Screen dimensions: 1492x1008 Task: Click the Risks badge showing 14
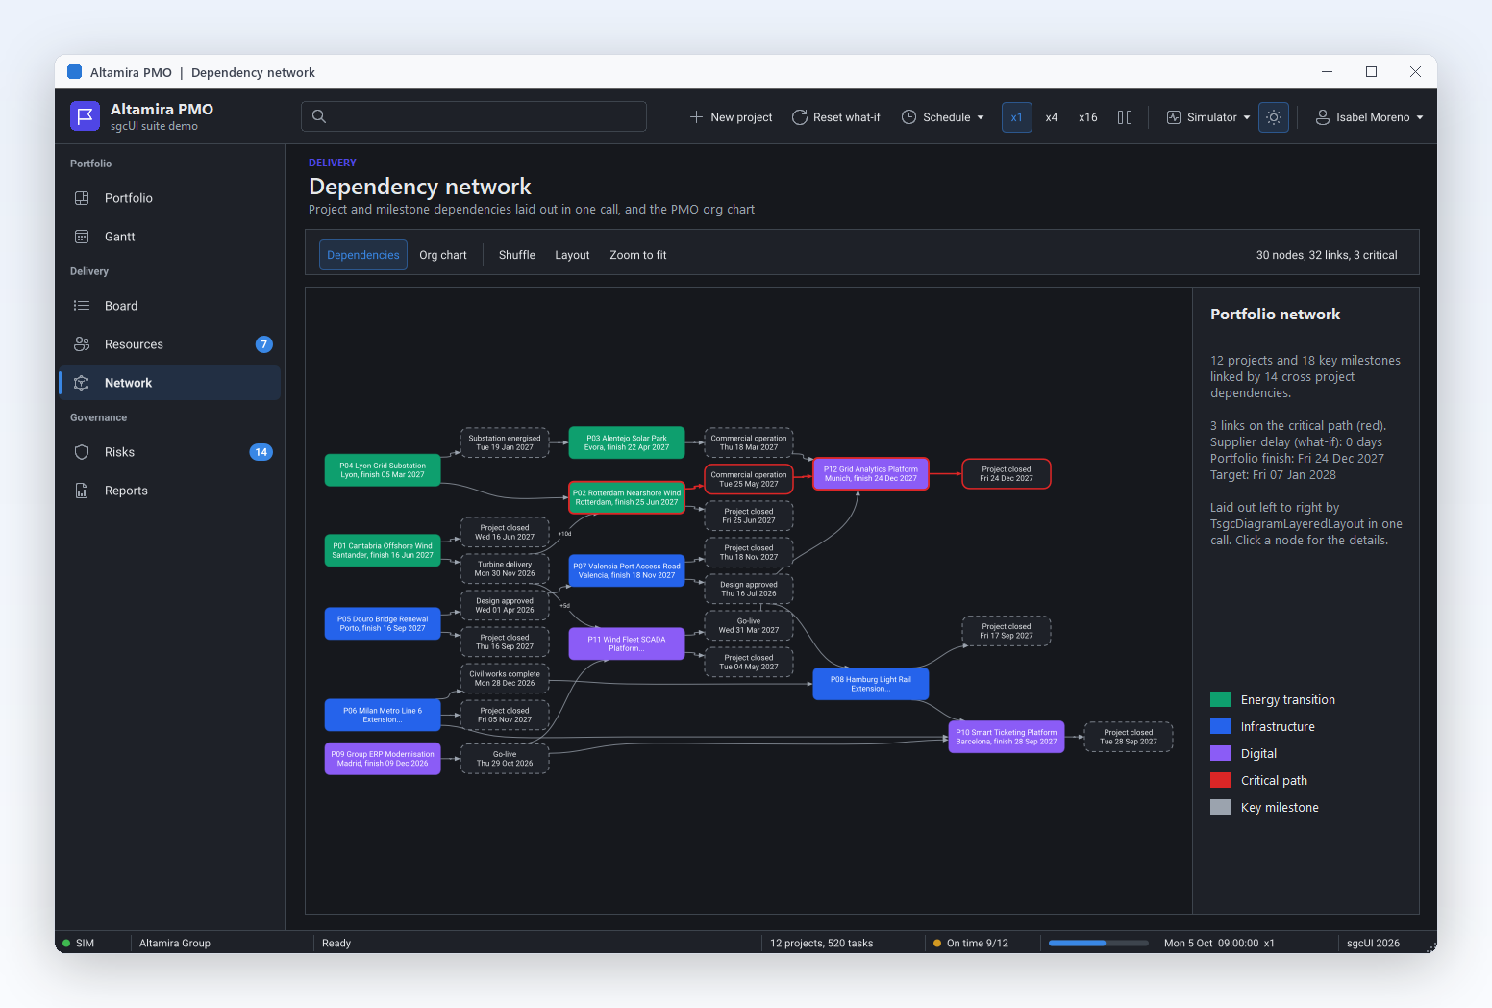pos(261,452)
